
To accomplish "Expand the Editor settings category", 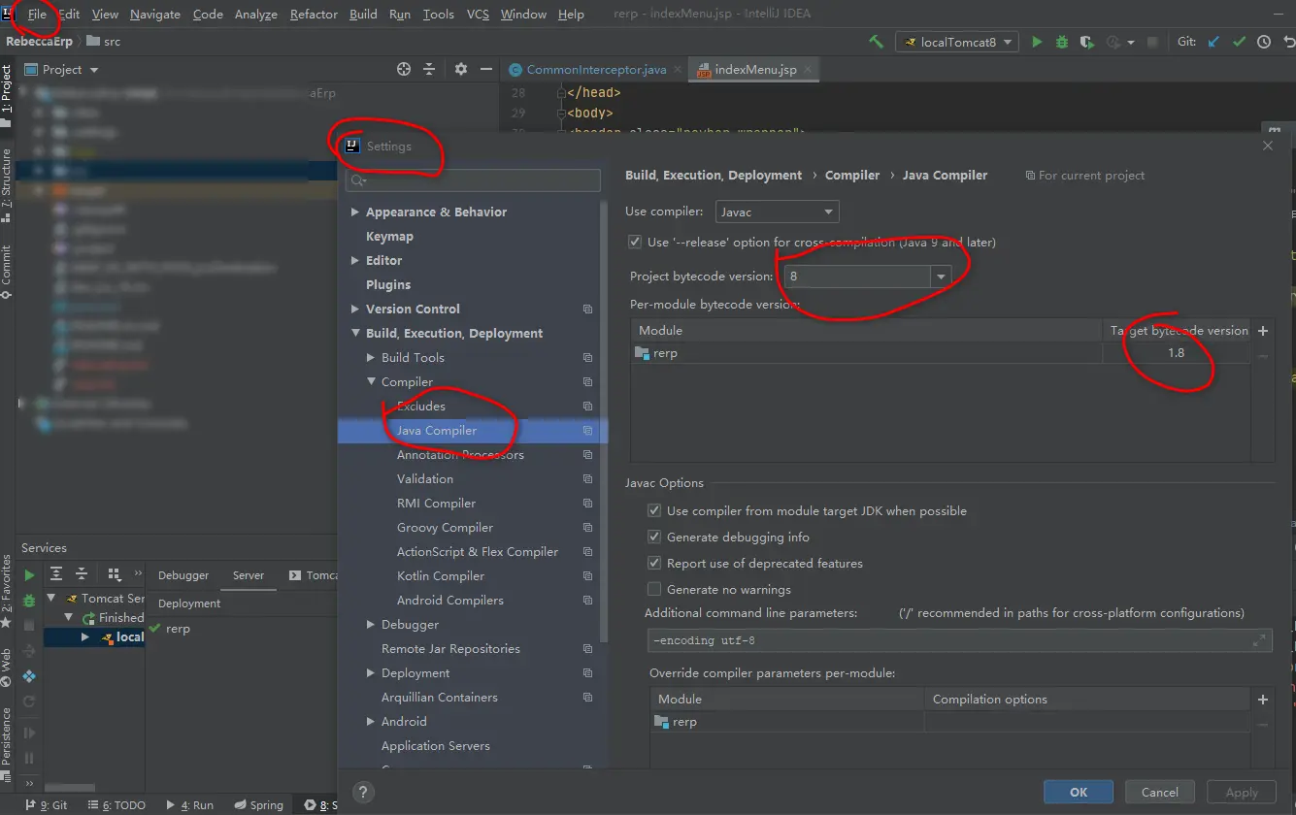I will click(x=355, y=260).
